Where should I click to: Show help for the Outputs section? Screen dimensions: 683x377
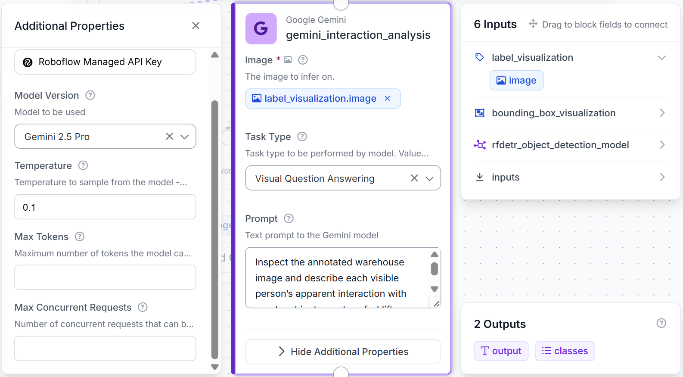click(x=661, y=323)
